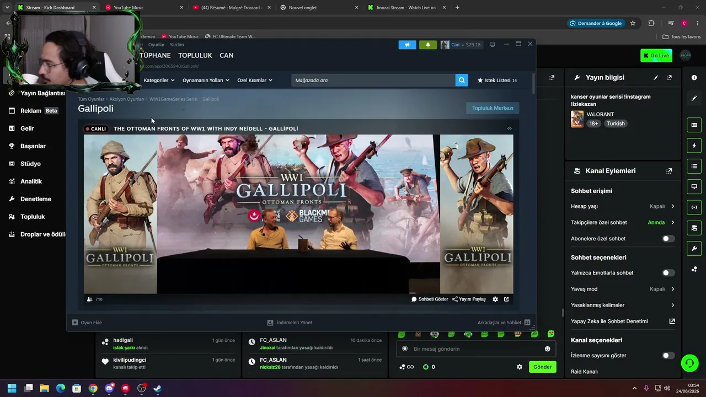This screenshot has height=397, width=706.
Task: Switch to the YouTube Music browser tab
Action: click(x=143, y=8)
